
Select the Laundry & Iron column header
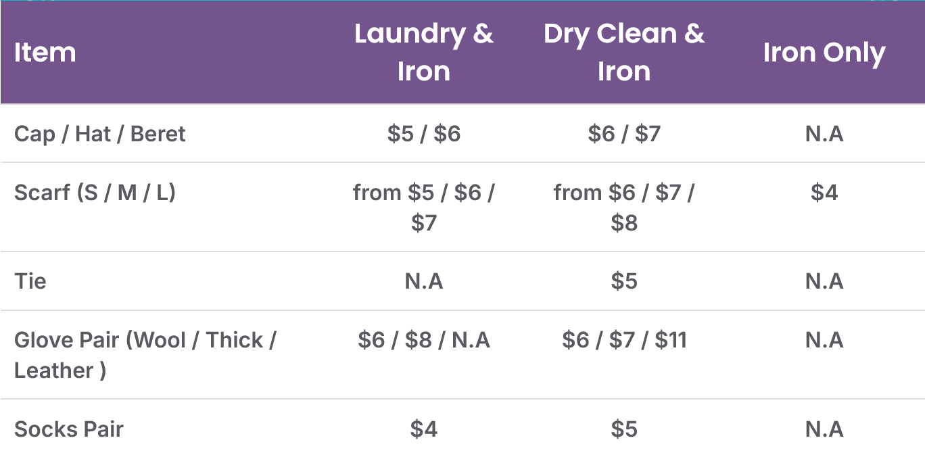tap(423, 53)
